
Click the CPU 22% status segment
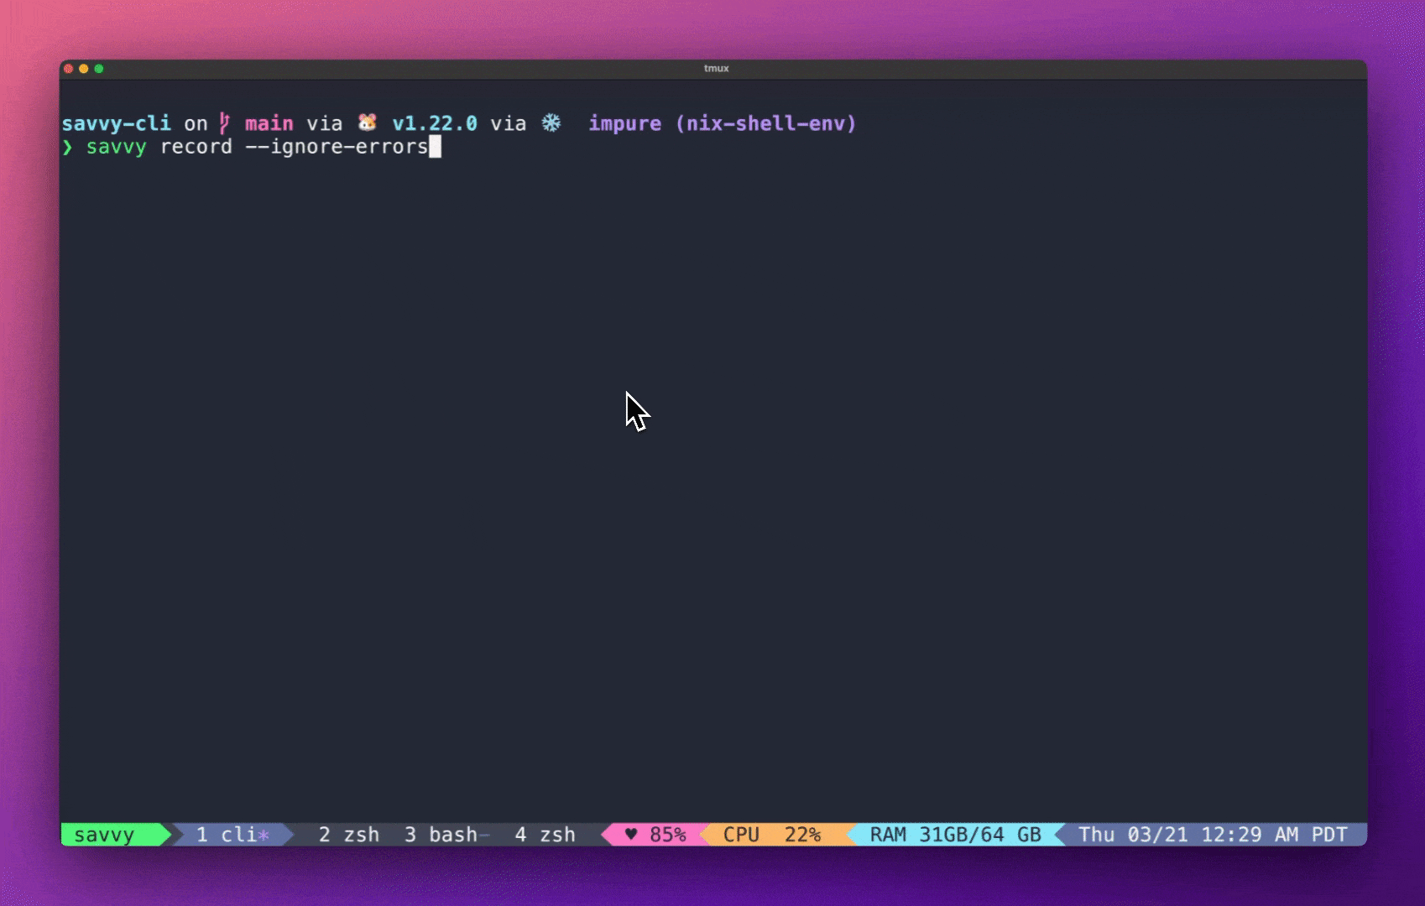770,834
